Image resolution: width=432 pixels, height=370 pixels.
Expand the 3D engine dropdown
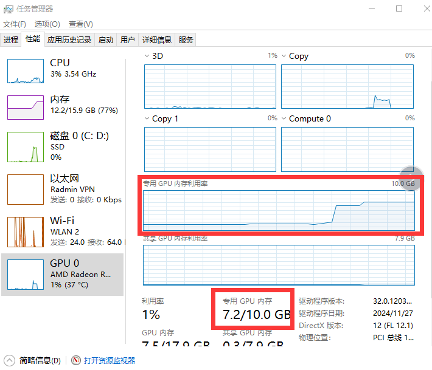147,56
